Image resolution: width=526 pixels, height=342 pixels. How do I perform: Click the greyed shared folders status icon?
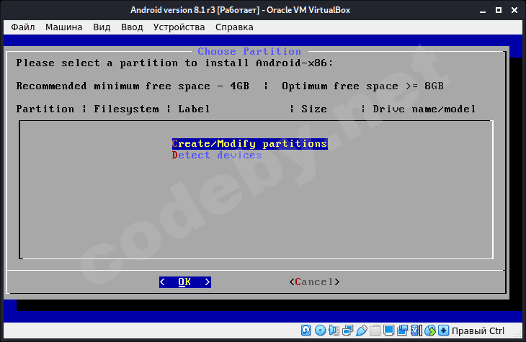click(375, 330)
